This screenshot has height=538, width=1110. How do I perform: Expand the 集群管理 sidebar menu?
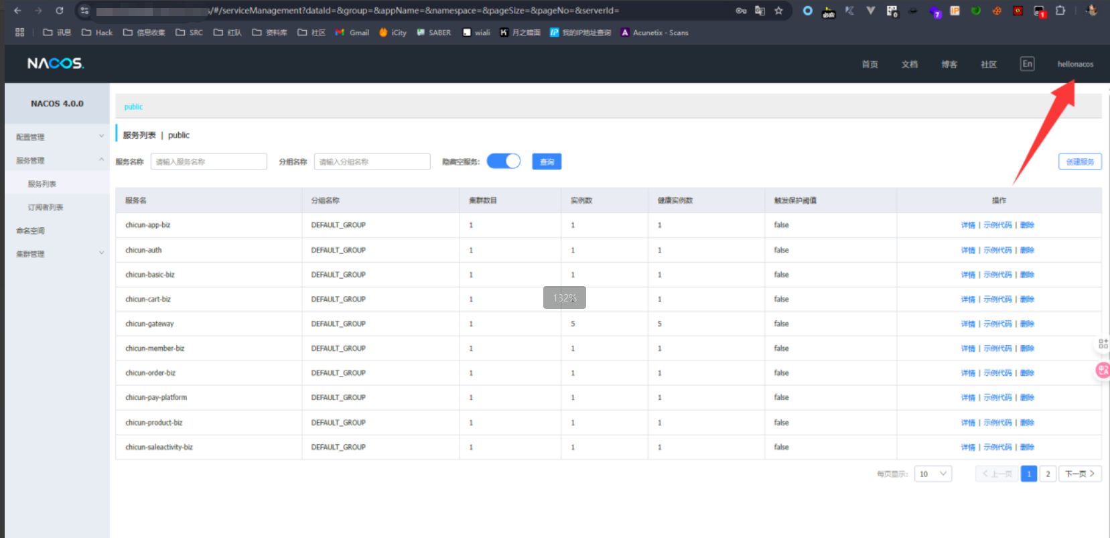pyautogui.click(x=57, y=254)
